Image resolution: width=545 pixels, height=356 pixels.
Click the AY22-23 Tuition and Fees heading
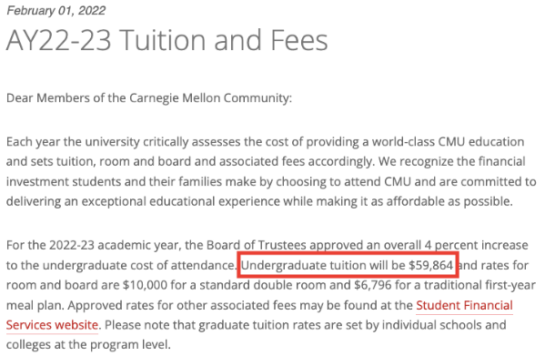(167, 40)
